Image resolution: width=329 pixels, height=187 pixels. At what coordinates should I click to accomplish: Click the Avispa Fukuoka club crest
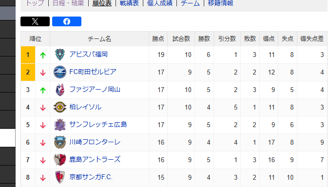point(60,55)
